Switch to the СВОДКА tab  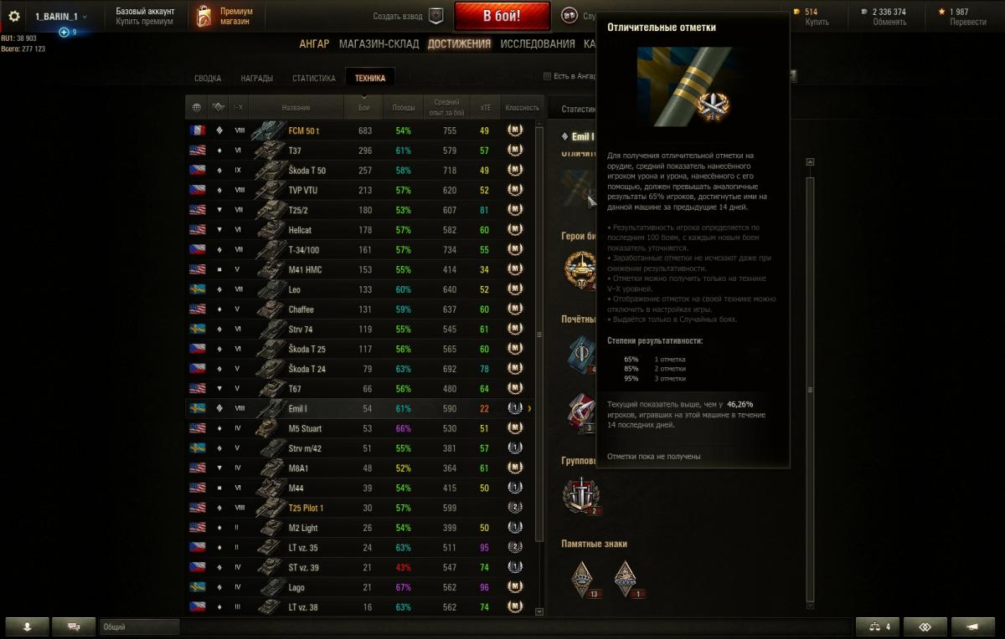point(208,79)
